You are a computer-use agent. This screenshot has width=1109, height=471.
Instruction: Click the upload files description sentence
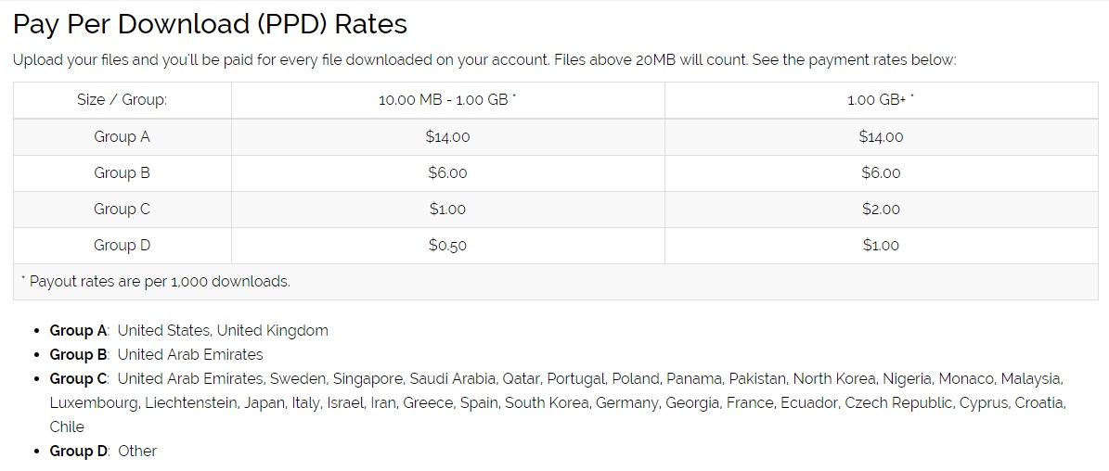pyautogui.click(x=484, y=60)
